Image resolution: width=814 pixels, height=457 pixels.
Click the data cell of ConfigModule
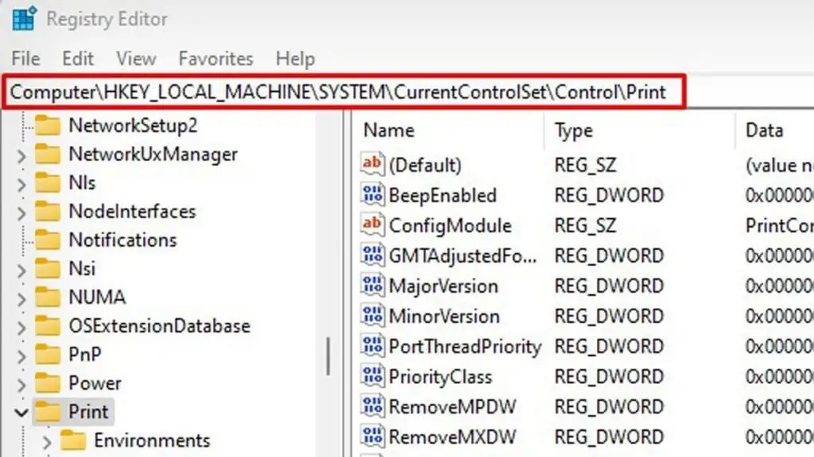point(779,225)
